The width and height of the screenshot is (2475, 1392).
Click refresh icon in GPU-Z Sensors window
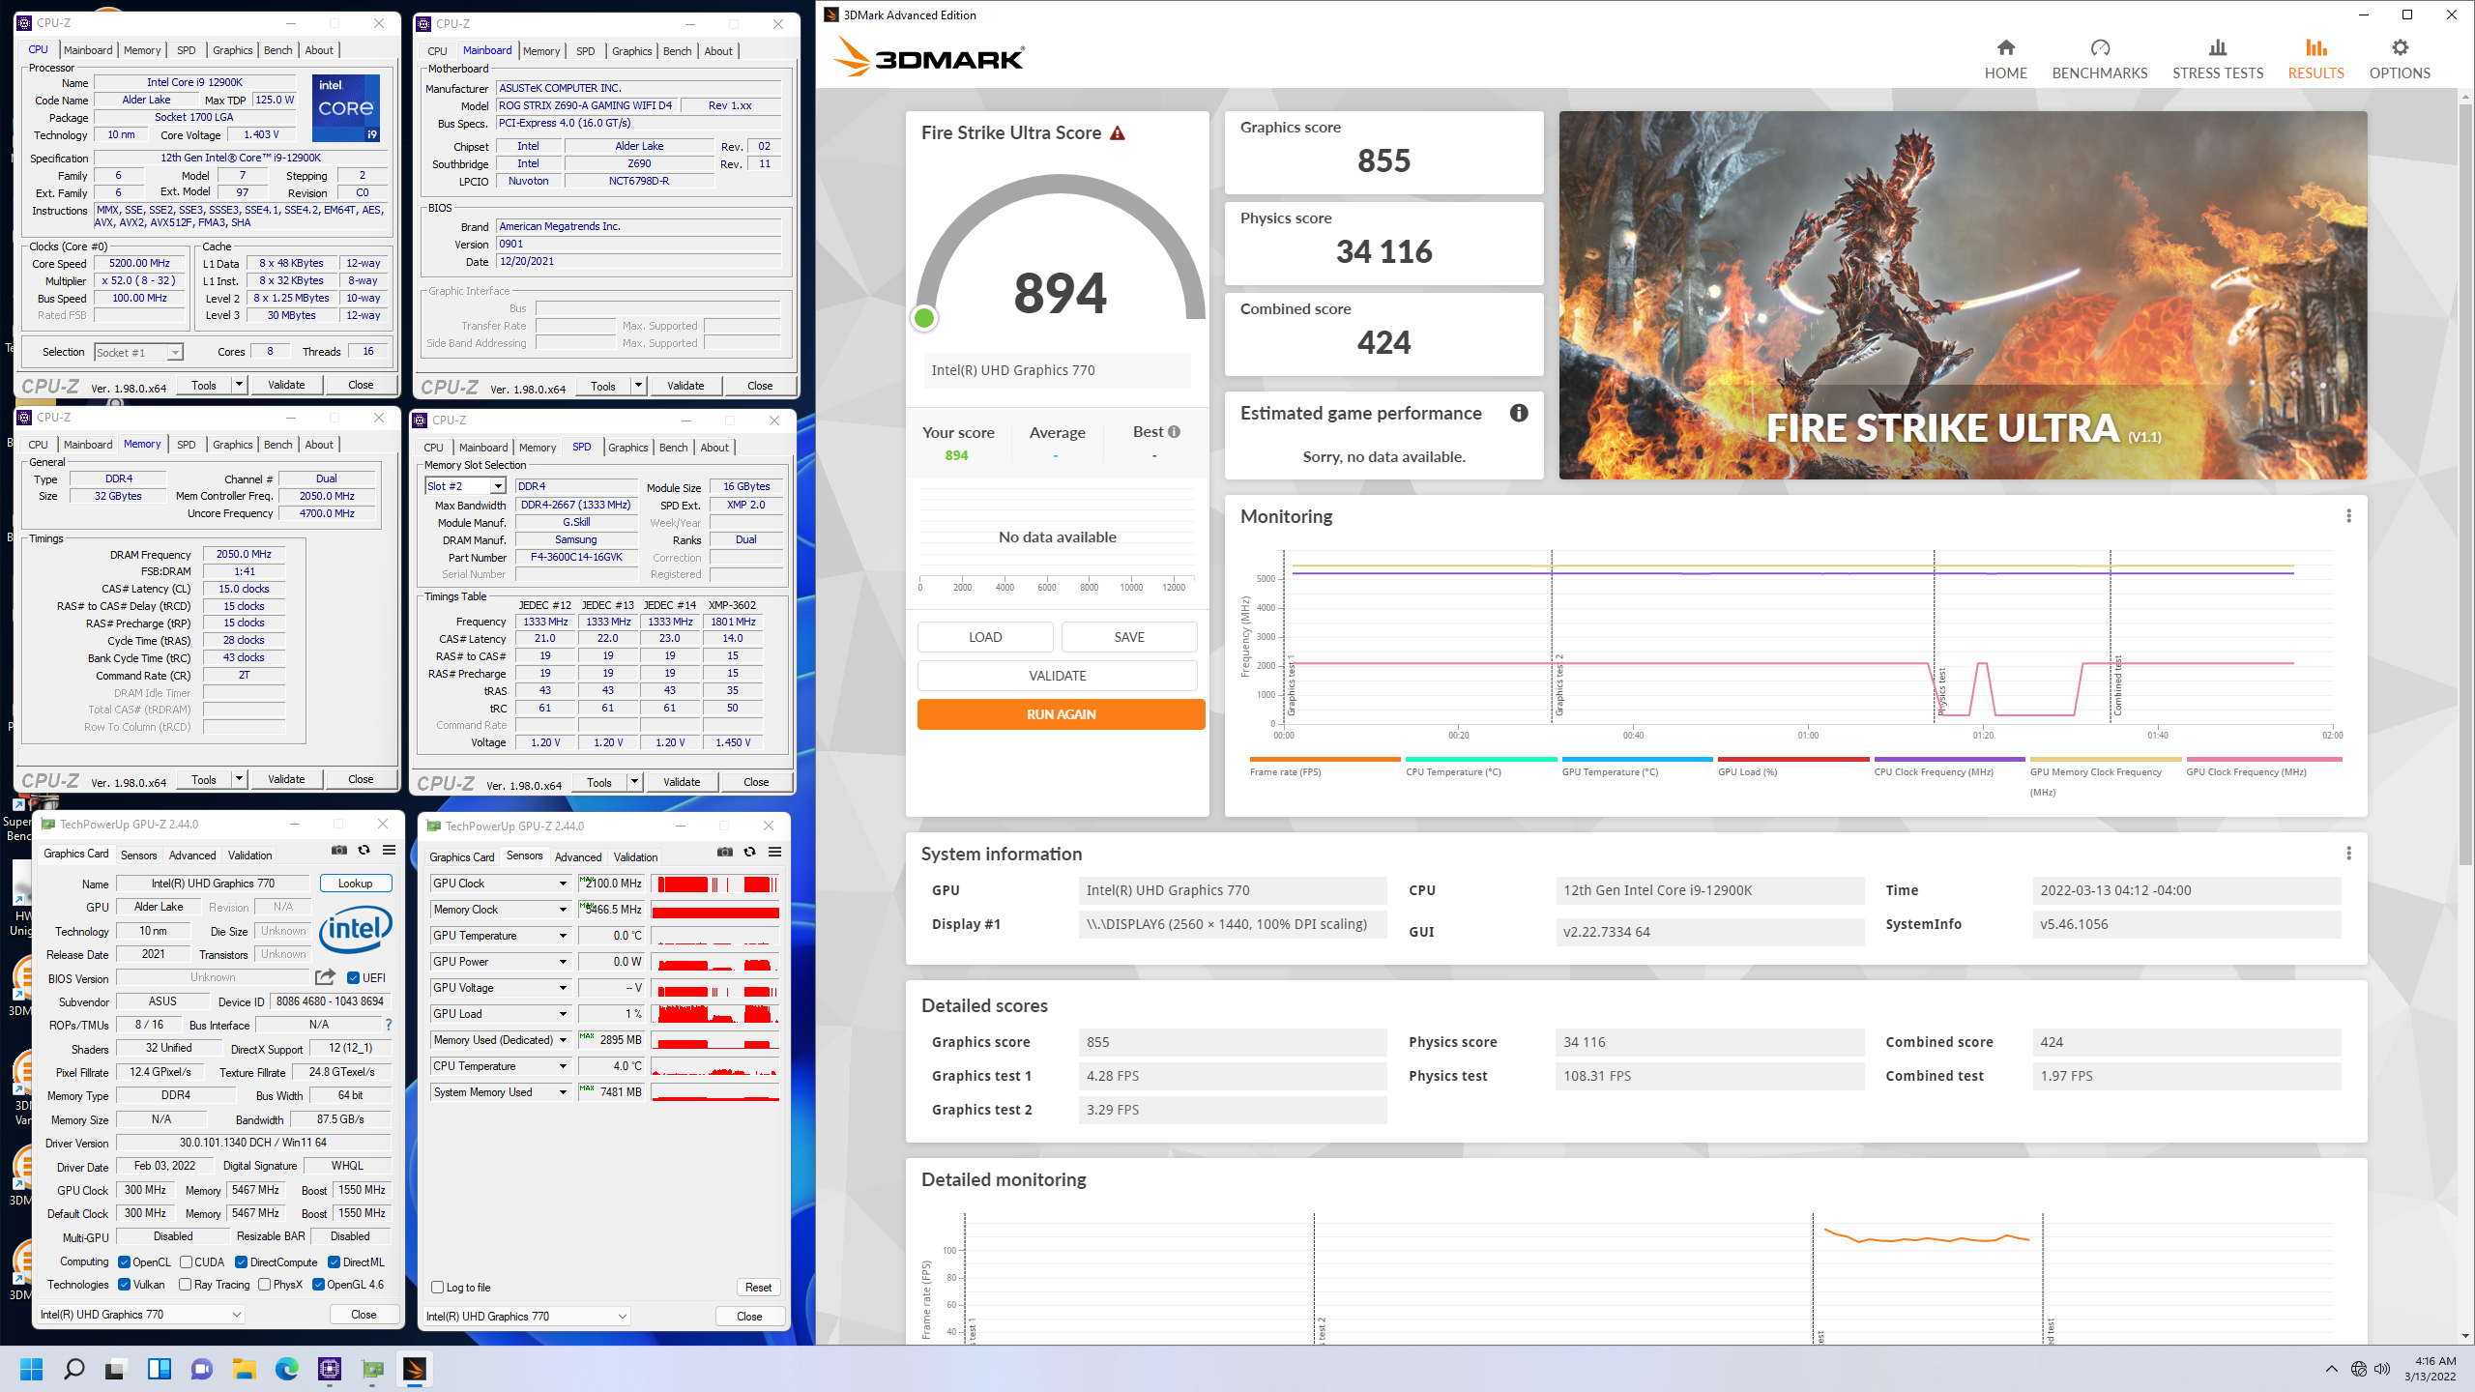pyautogui.click(x=750, y=853)
